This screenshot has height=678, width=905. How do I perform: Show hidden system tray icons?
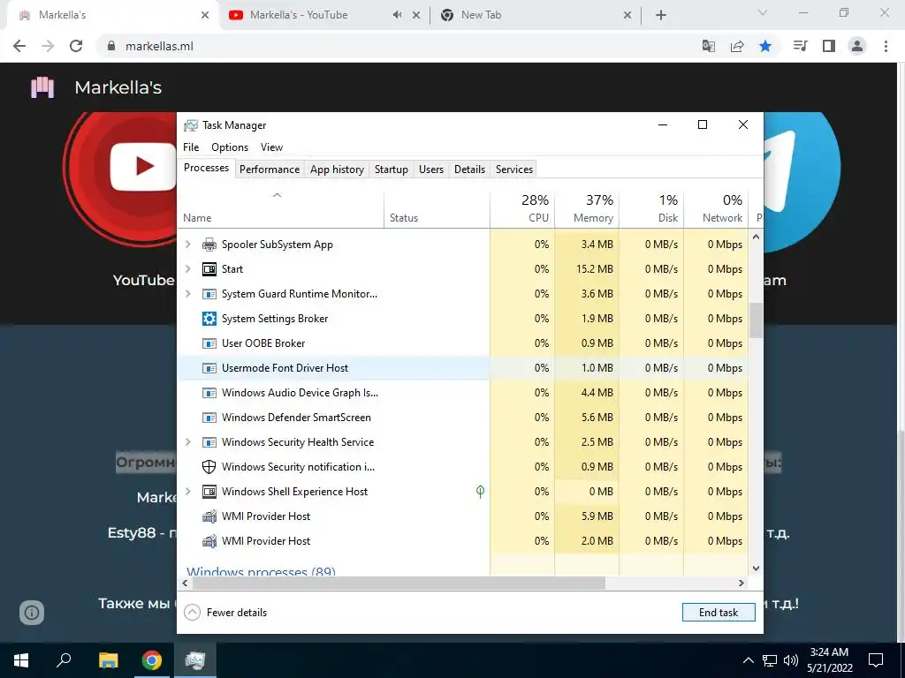(748, 660)
